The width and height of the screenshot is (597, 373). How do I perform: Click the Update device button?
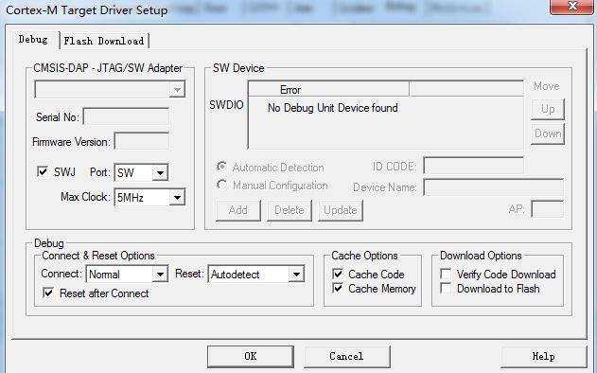[x=341, y=210]
